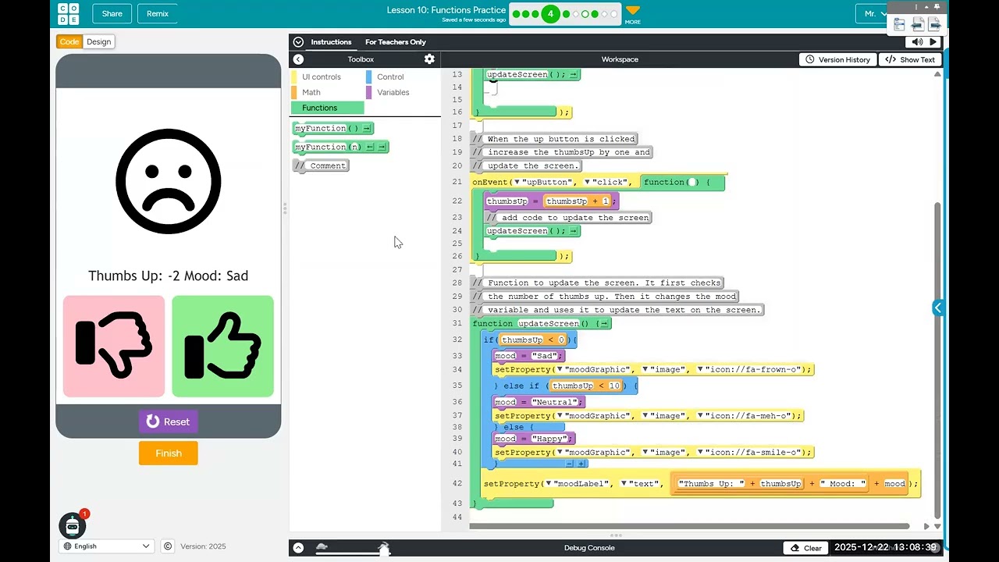Screen dimensions: 999x562
Task: Clear the Debug Console
Action: tap(806, 548)
